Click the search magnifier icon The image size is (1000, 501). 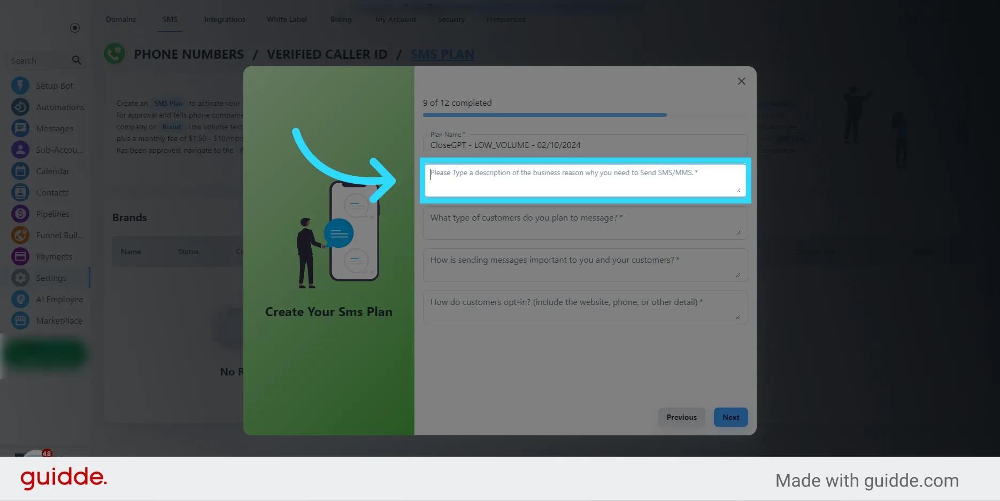coord(76,60)
